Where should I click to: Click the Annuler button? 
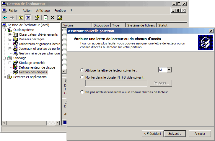200,134
